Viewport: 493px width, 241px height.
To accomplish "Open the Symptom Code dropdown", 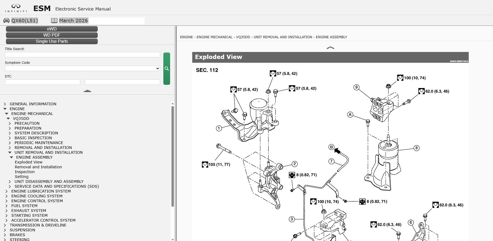I will tap(82, 68).
